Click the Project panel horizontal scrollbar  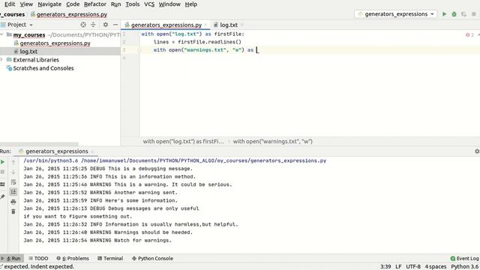(x=39, y=144)
